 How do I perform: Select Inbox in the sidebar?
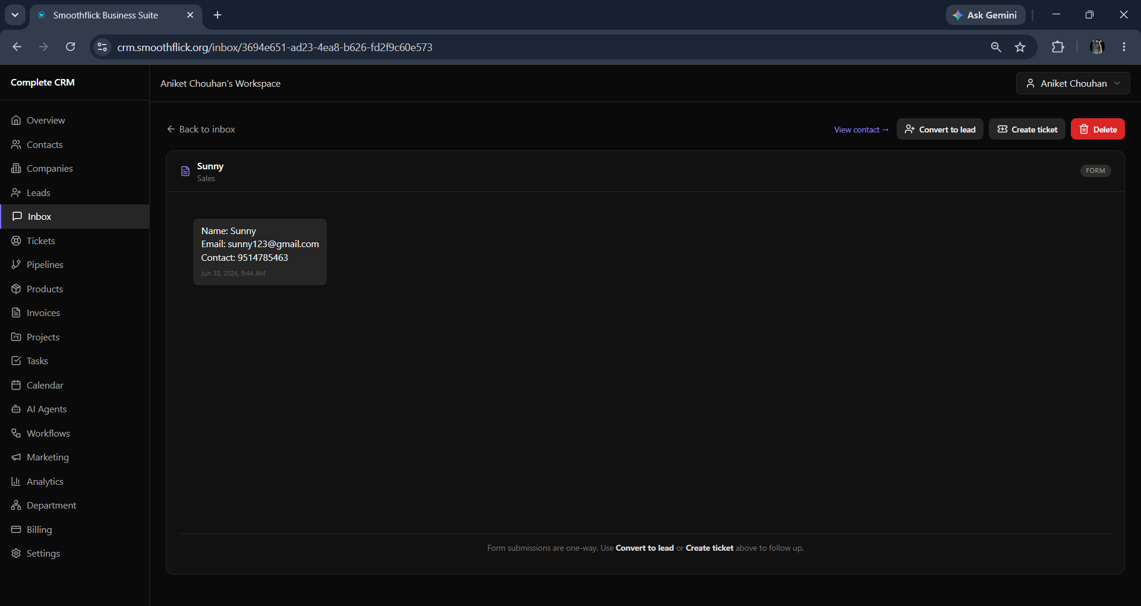click(74, 216)
